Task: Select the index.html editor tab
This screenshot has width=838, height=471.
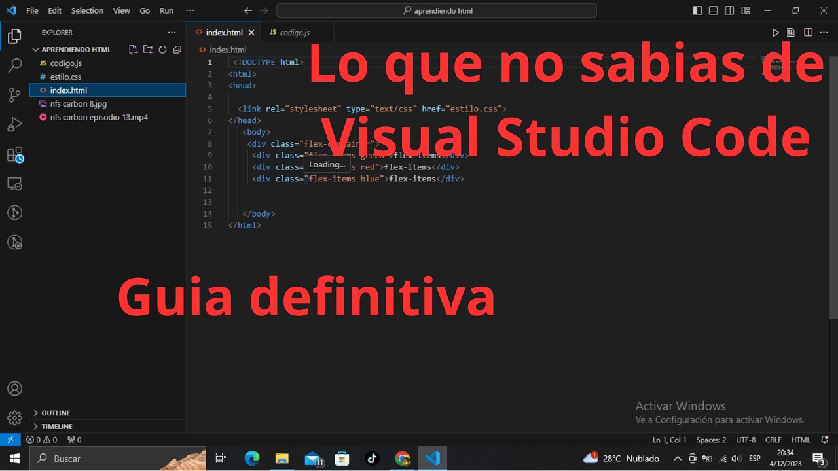Action: pos(224,33)
